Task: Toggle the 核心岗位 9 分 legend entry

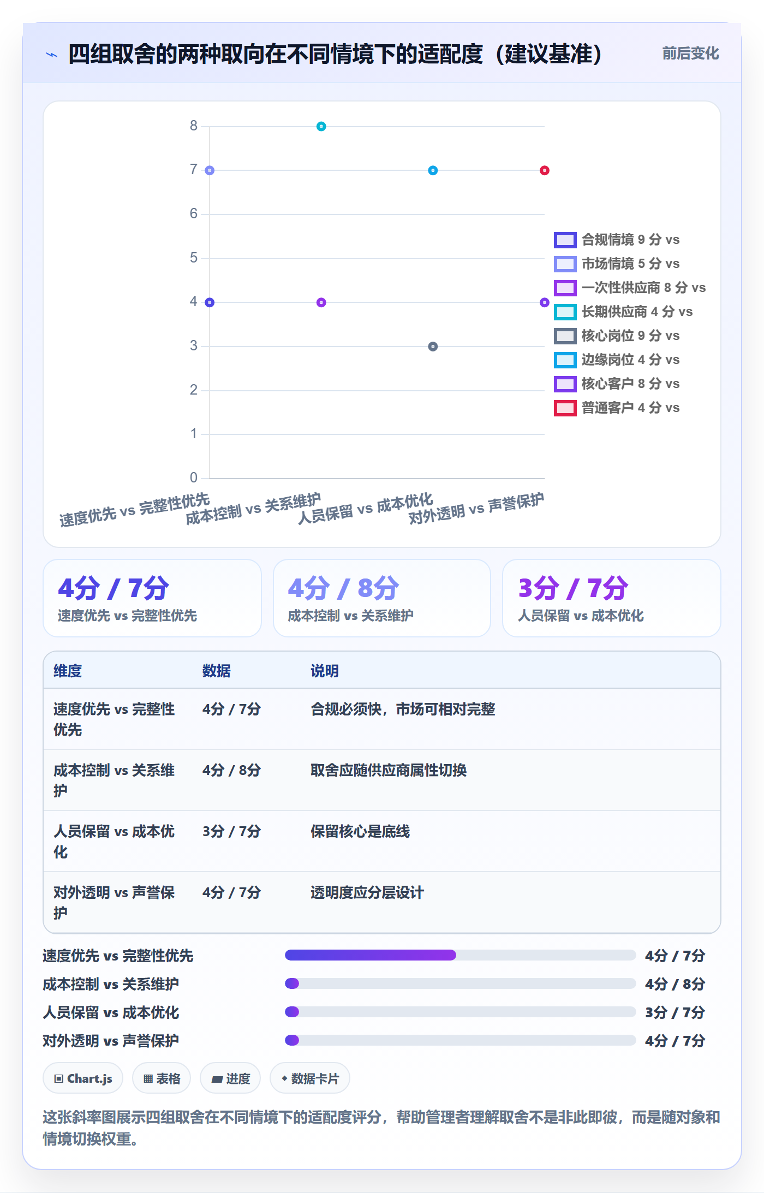Action: pyautogui.click(x=617, y=336)
